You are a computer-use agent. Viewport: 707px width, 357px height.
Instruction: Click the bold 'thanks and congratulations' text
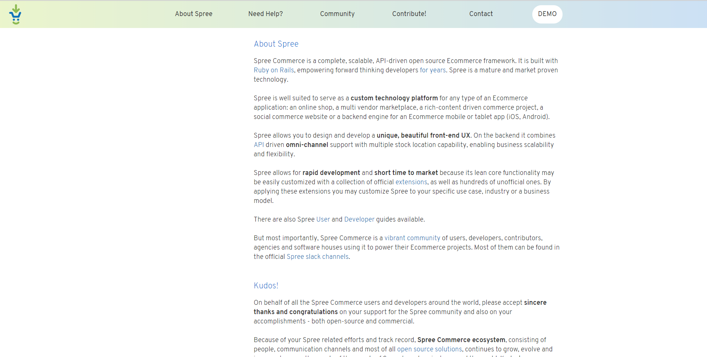[296, 312]
